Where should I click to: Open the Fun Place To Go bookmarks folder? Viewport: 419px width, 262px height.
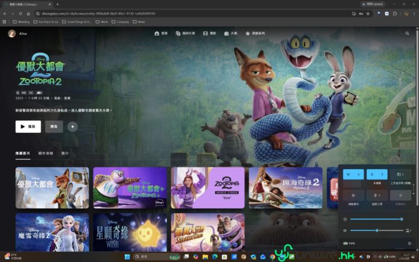(46, 22)
